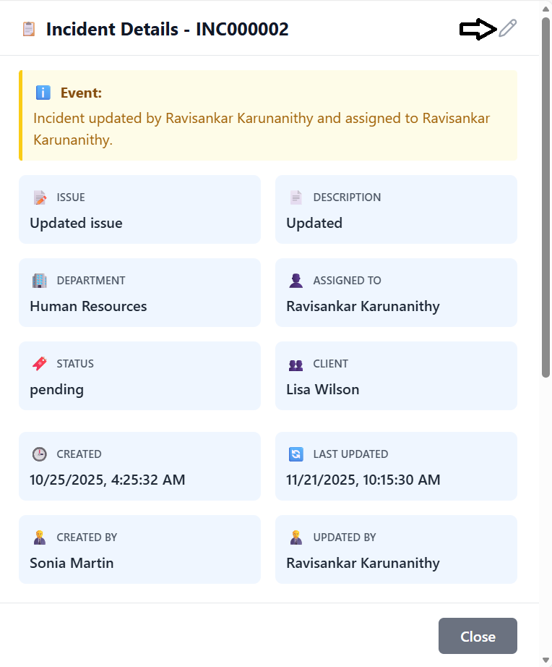Click the Human Resources department card
Screen dimensions: 552x667
click(139, 293)
